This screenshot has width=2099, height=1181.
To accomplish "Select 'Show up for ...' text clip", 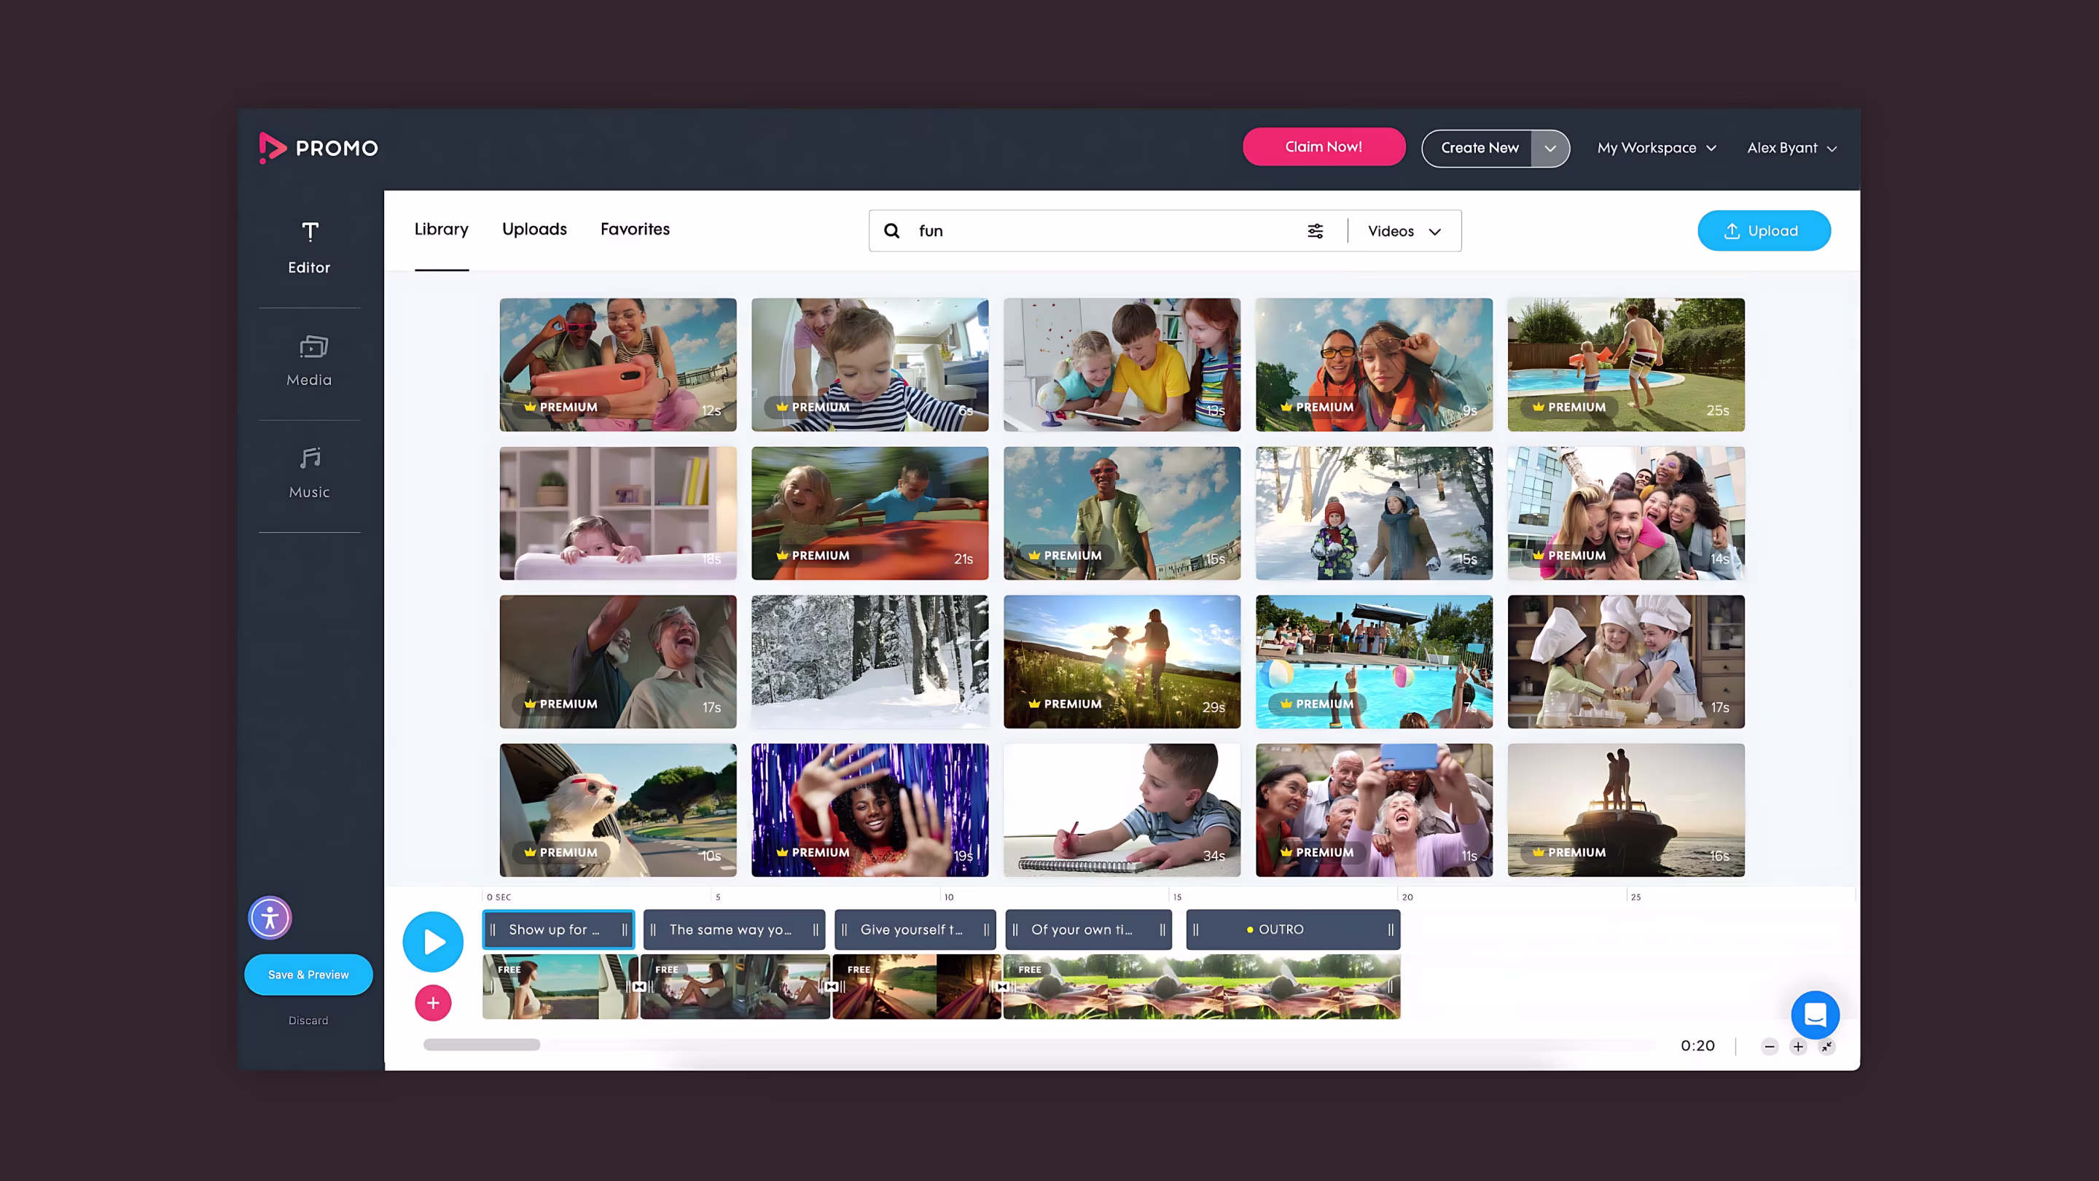I will pyautogui.click(x=558, y=929).
